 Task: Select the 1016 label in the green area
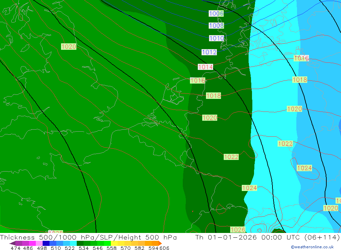(x=197, y=80)
